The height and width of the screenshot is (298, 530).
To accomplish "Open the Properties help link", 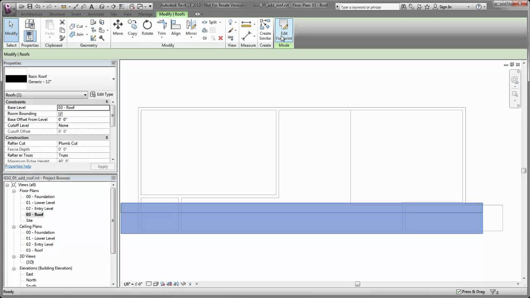I will point(18,166).
